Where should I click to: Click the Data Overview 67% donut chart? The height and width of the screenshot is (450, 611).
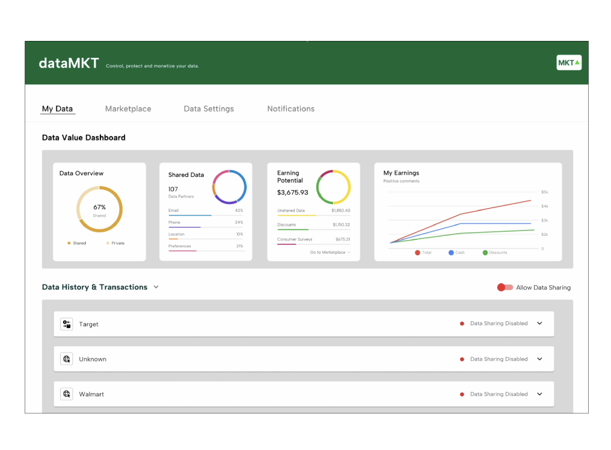(x=99, y=209)
